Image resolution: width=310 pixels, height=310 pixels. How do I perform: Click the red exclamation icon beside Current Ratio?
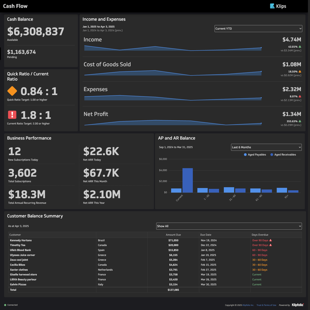tap(12, 115)
